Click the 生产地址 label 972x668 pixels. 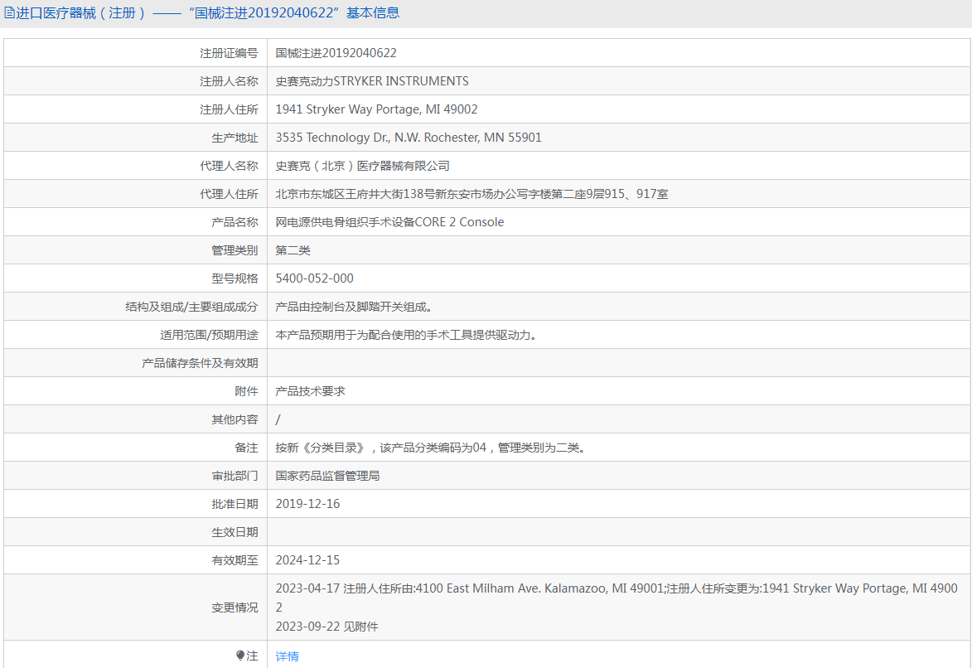[x=235, y=138]
